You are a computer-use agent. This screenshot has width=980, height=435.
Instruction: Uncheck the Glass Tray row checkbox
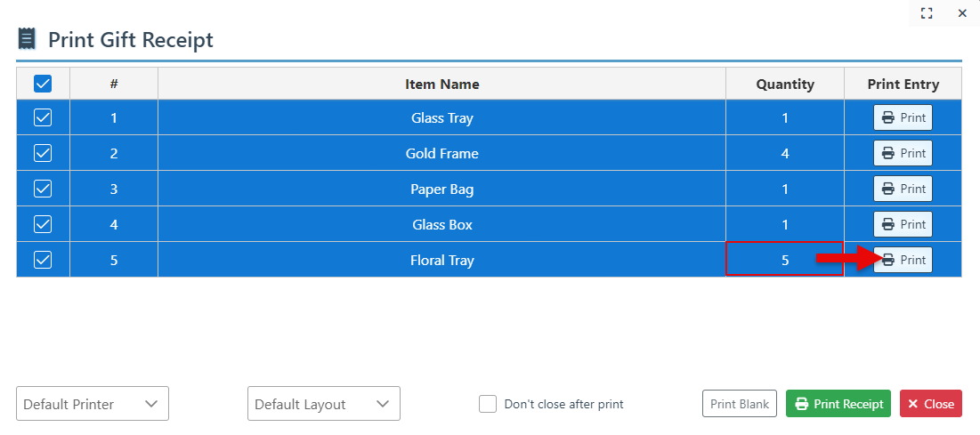pos(43,117)
